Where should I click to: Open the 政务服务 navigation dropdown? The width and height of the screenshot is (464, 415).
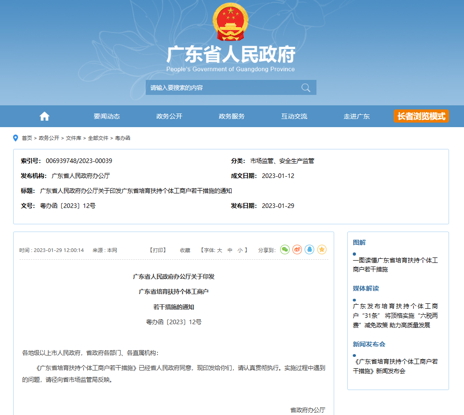[x=231, y=116]
